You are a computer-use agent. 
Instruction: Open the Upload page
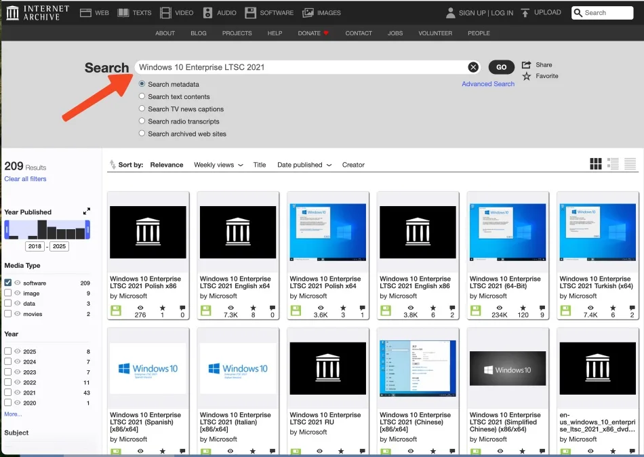coord(541,12)
